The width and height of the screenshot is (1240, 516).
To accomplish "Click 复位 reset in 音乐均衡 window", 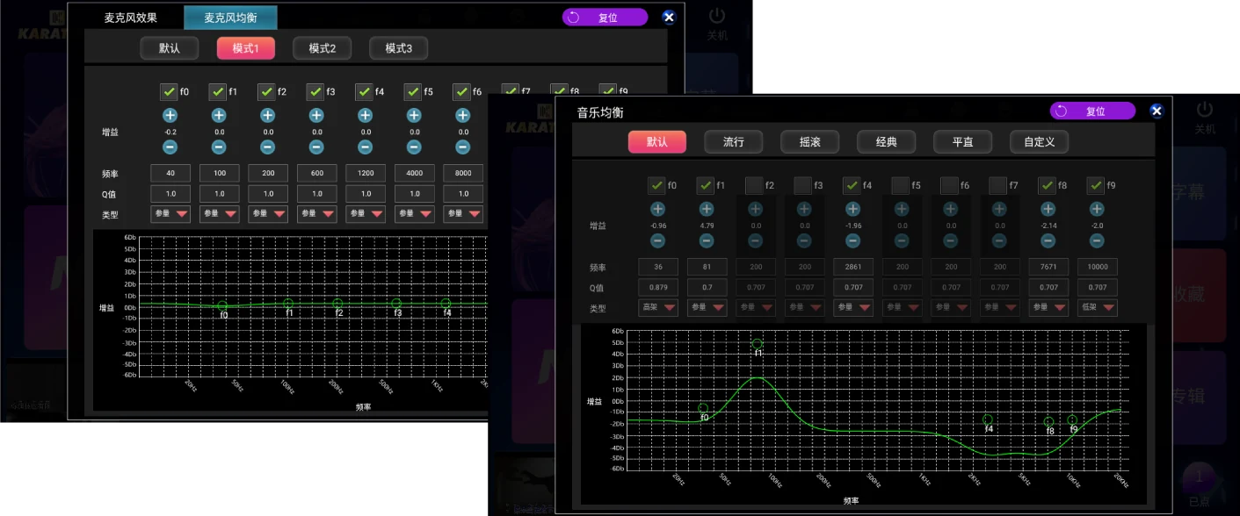I will point(1092,111).
